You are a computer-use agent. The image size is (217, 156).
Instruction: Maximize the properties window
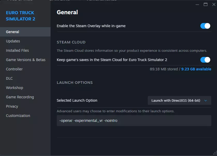[206, 5]
